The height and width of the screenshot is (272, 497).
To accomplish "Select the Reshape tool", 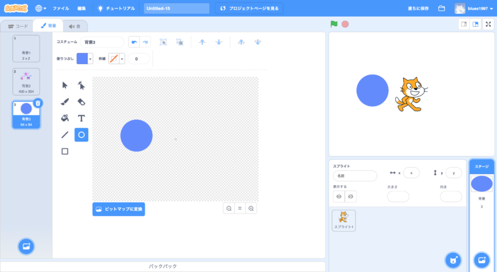I will [81, 85].
